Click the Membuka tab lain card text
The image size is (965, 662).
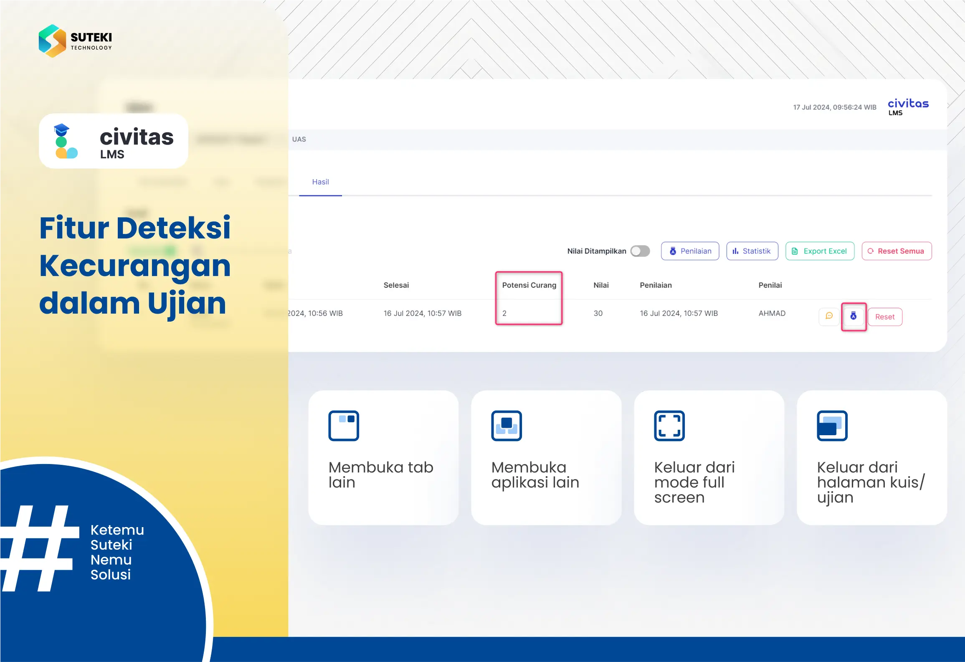pyautogui.click(x=381, y=474)
